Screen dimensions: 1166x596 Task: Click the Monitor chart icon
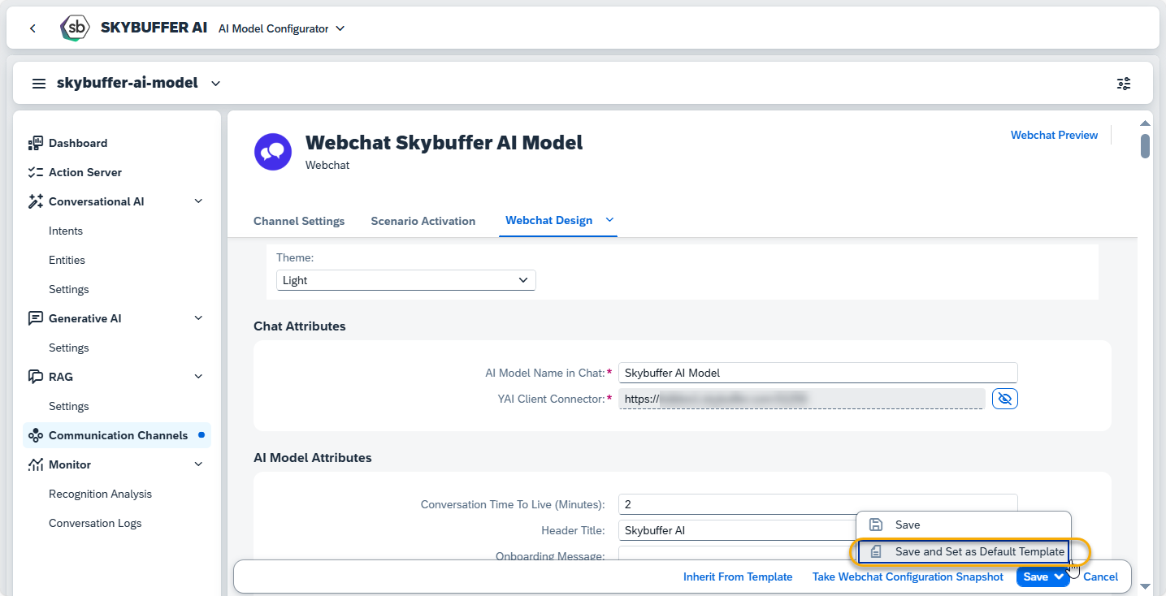pos(35,464)
